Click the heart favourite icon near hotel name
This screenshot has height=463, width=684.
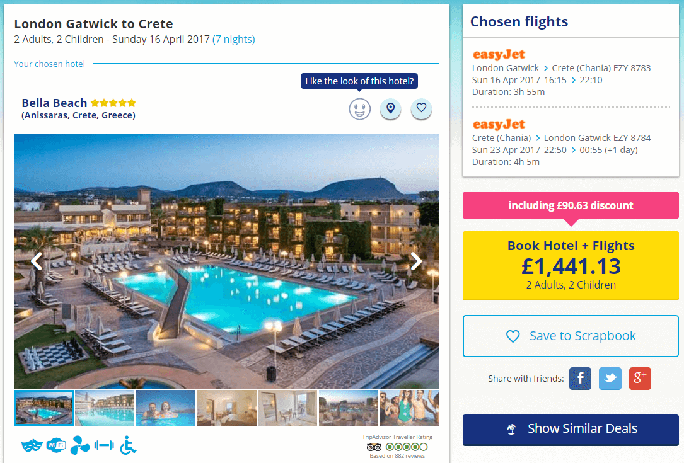coord(421,108)
